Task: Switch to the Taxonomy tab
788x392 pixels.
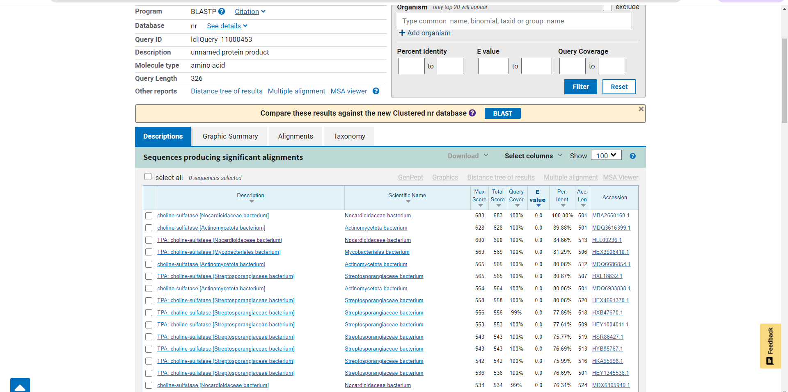Action: coord(349,136)
